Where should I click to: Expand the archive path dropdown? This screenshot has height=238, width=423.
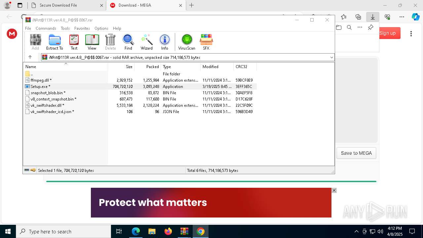click(x=331, y=58)
